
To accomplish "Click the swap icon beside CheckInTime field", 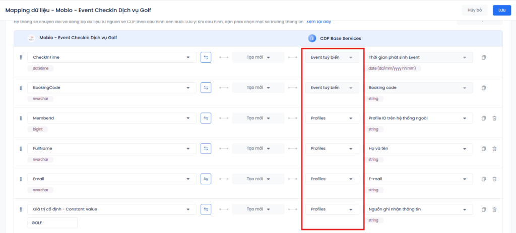I will click(206, 58).
